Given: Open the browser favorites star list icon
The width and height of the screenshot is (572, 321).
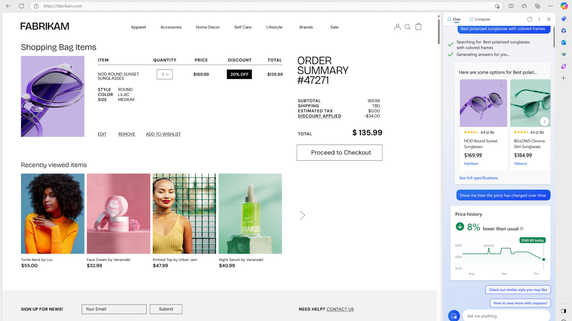Looking at the screenshot, I should (x=524, y=6).
